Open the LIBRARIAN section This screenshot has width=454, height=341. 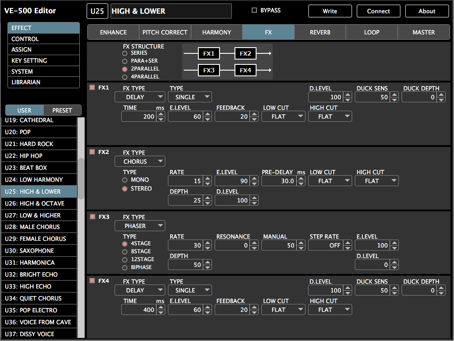click(44, 82)
